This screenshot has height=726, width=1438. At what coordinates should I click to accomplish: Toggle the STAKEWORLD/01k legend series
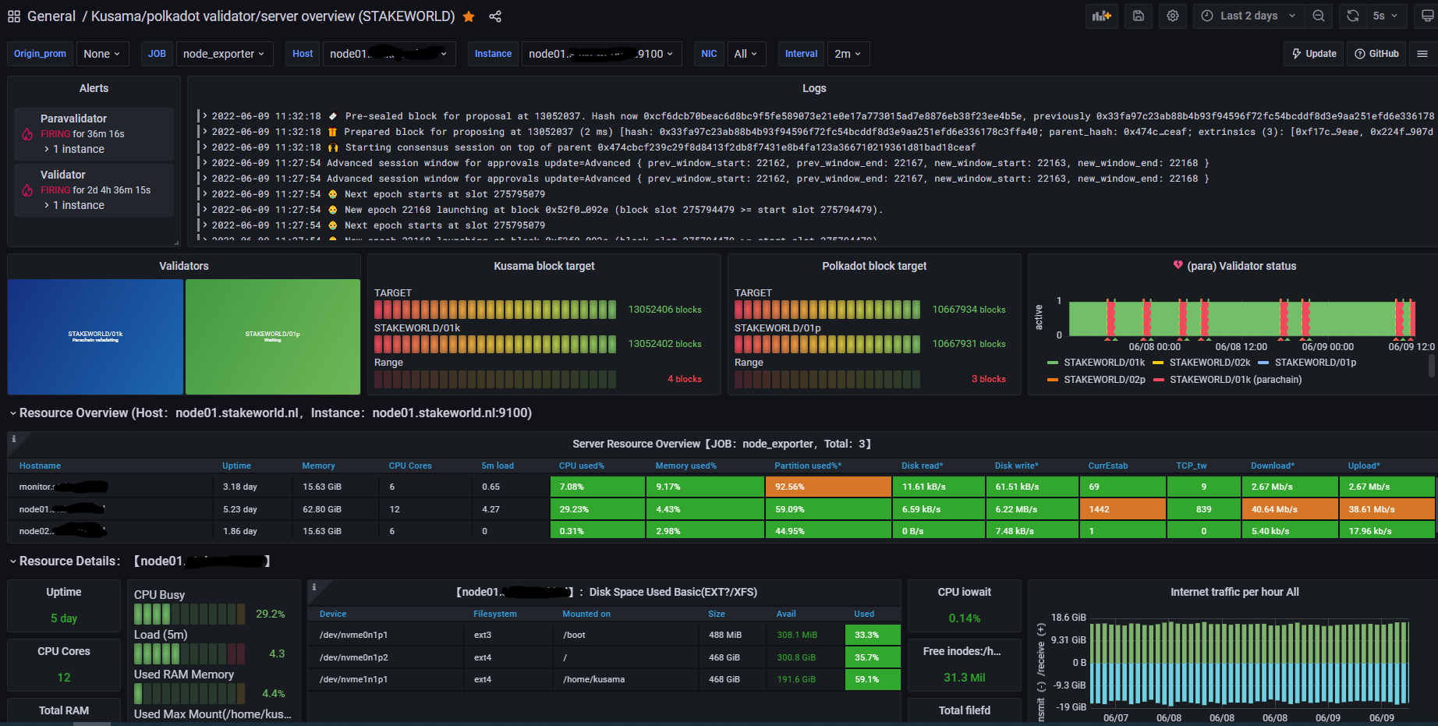coord(1096,363)
